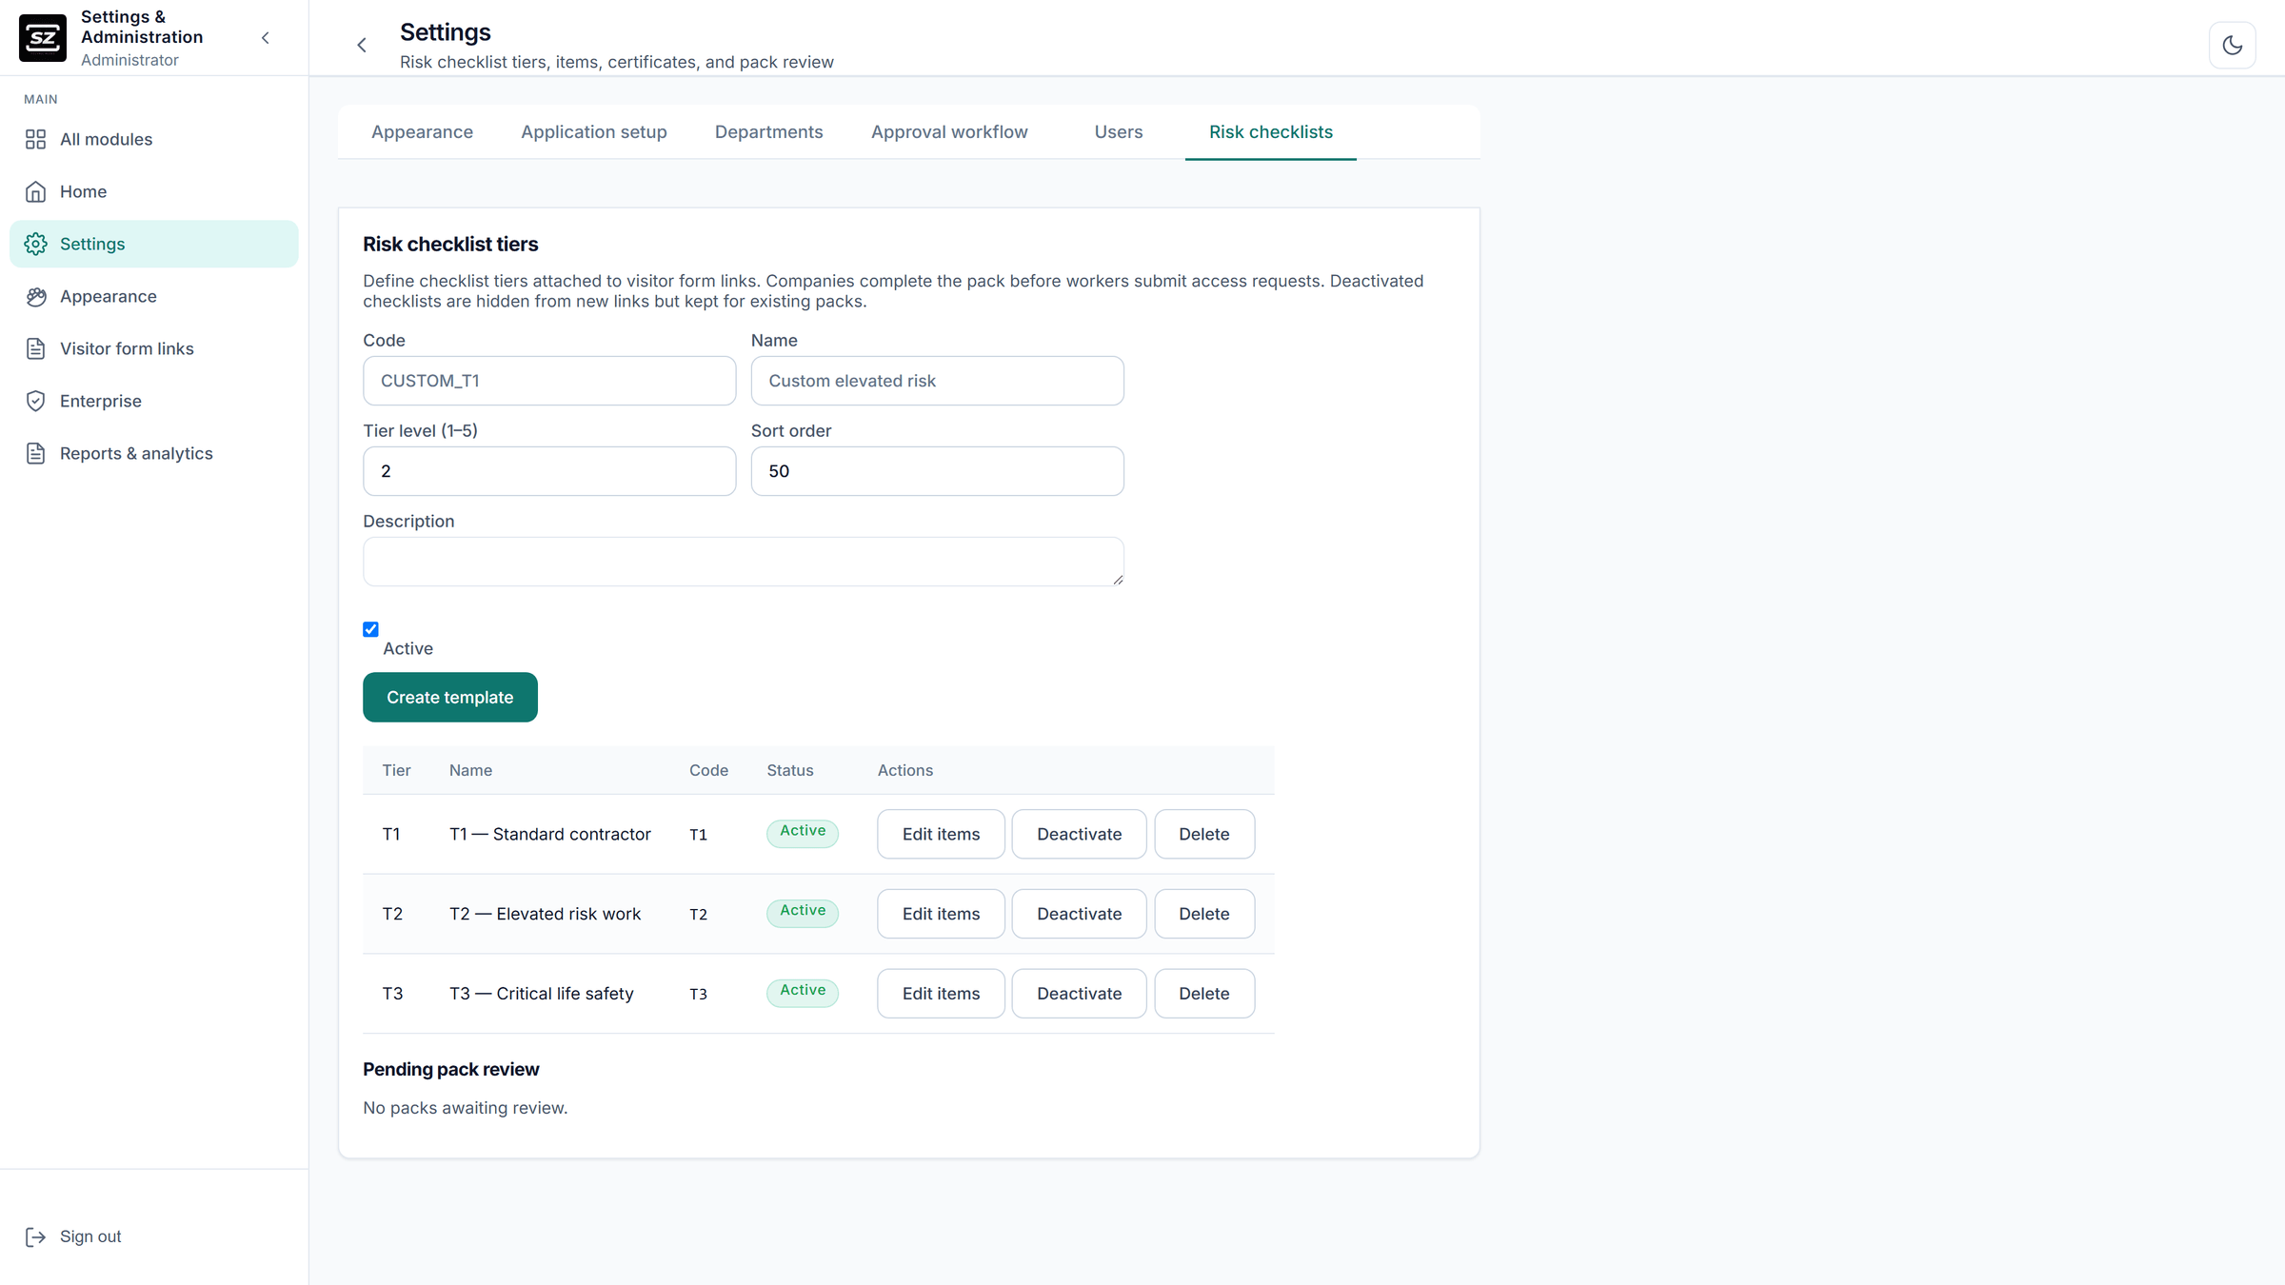This screenshot has height=1285, width=2285.
Task: Click the Enterprise shield icon
Action: coord(35,401)
